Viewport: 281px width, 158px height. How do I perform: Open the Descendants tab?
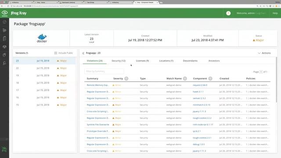(x=190, y=61)
